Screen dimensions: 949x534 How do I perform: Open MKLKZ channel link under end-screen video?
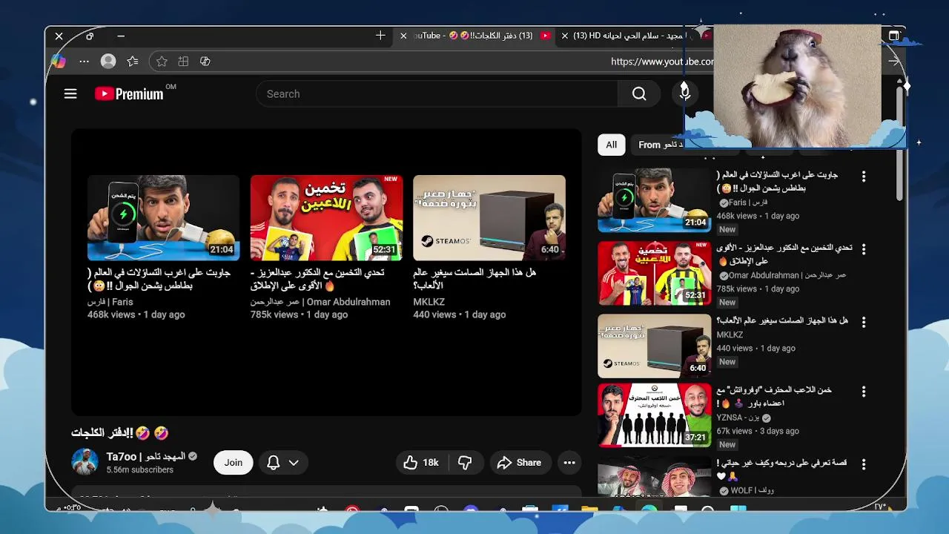coord(429,302)
